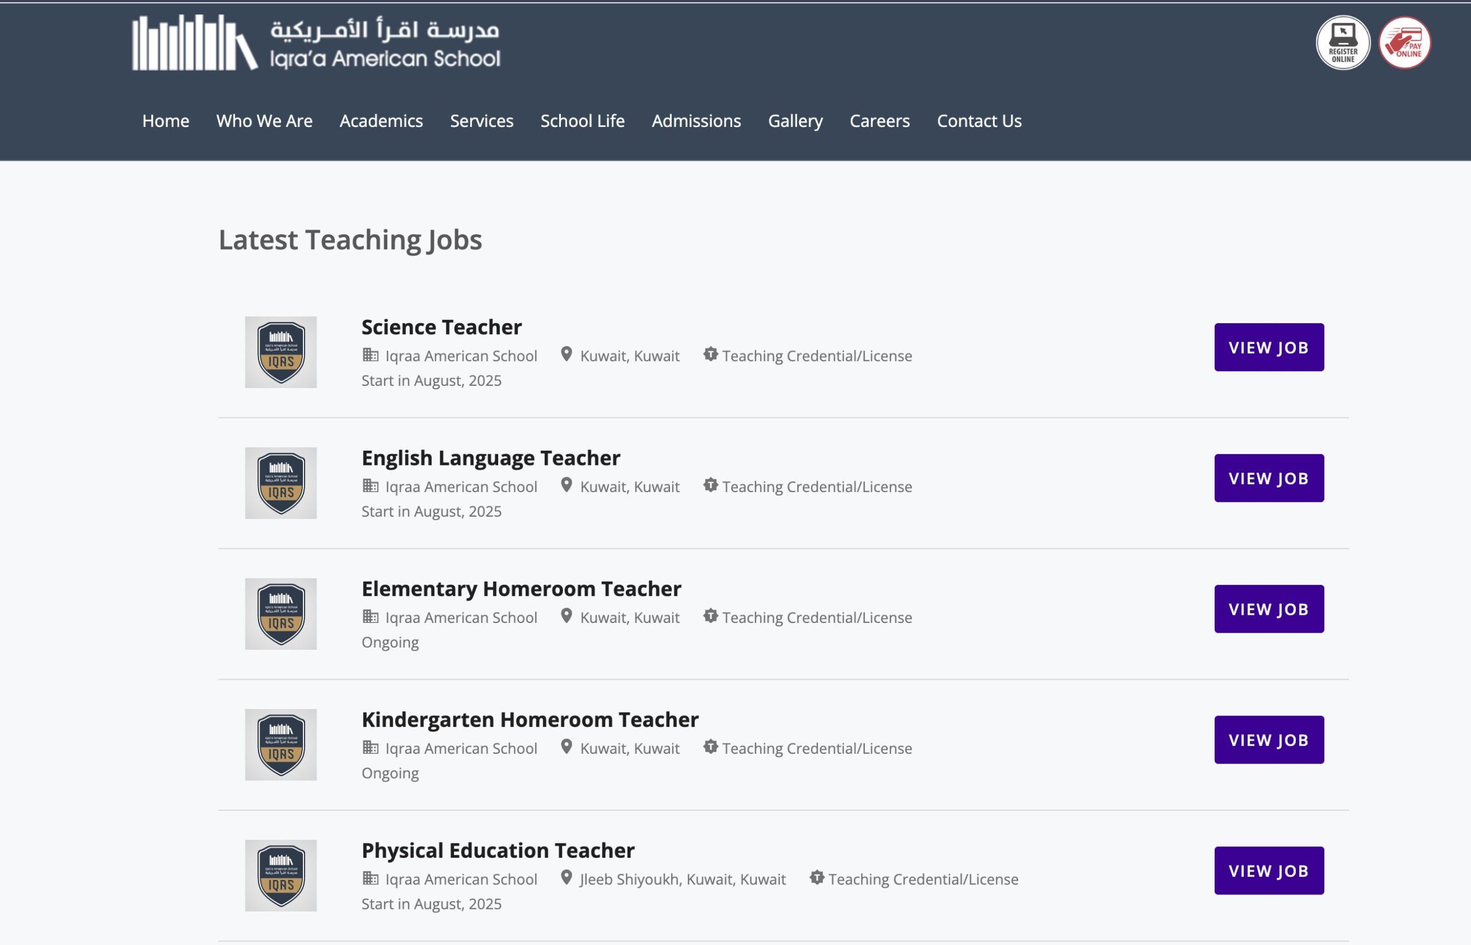Click the IQAS shield logo beside Science Teacher

pos(280,353)
